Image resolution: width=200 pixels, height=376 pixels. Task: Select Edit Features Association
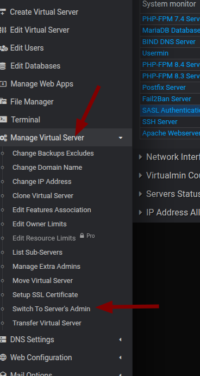52,210
